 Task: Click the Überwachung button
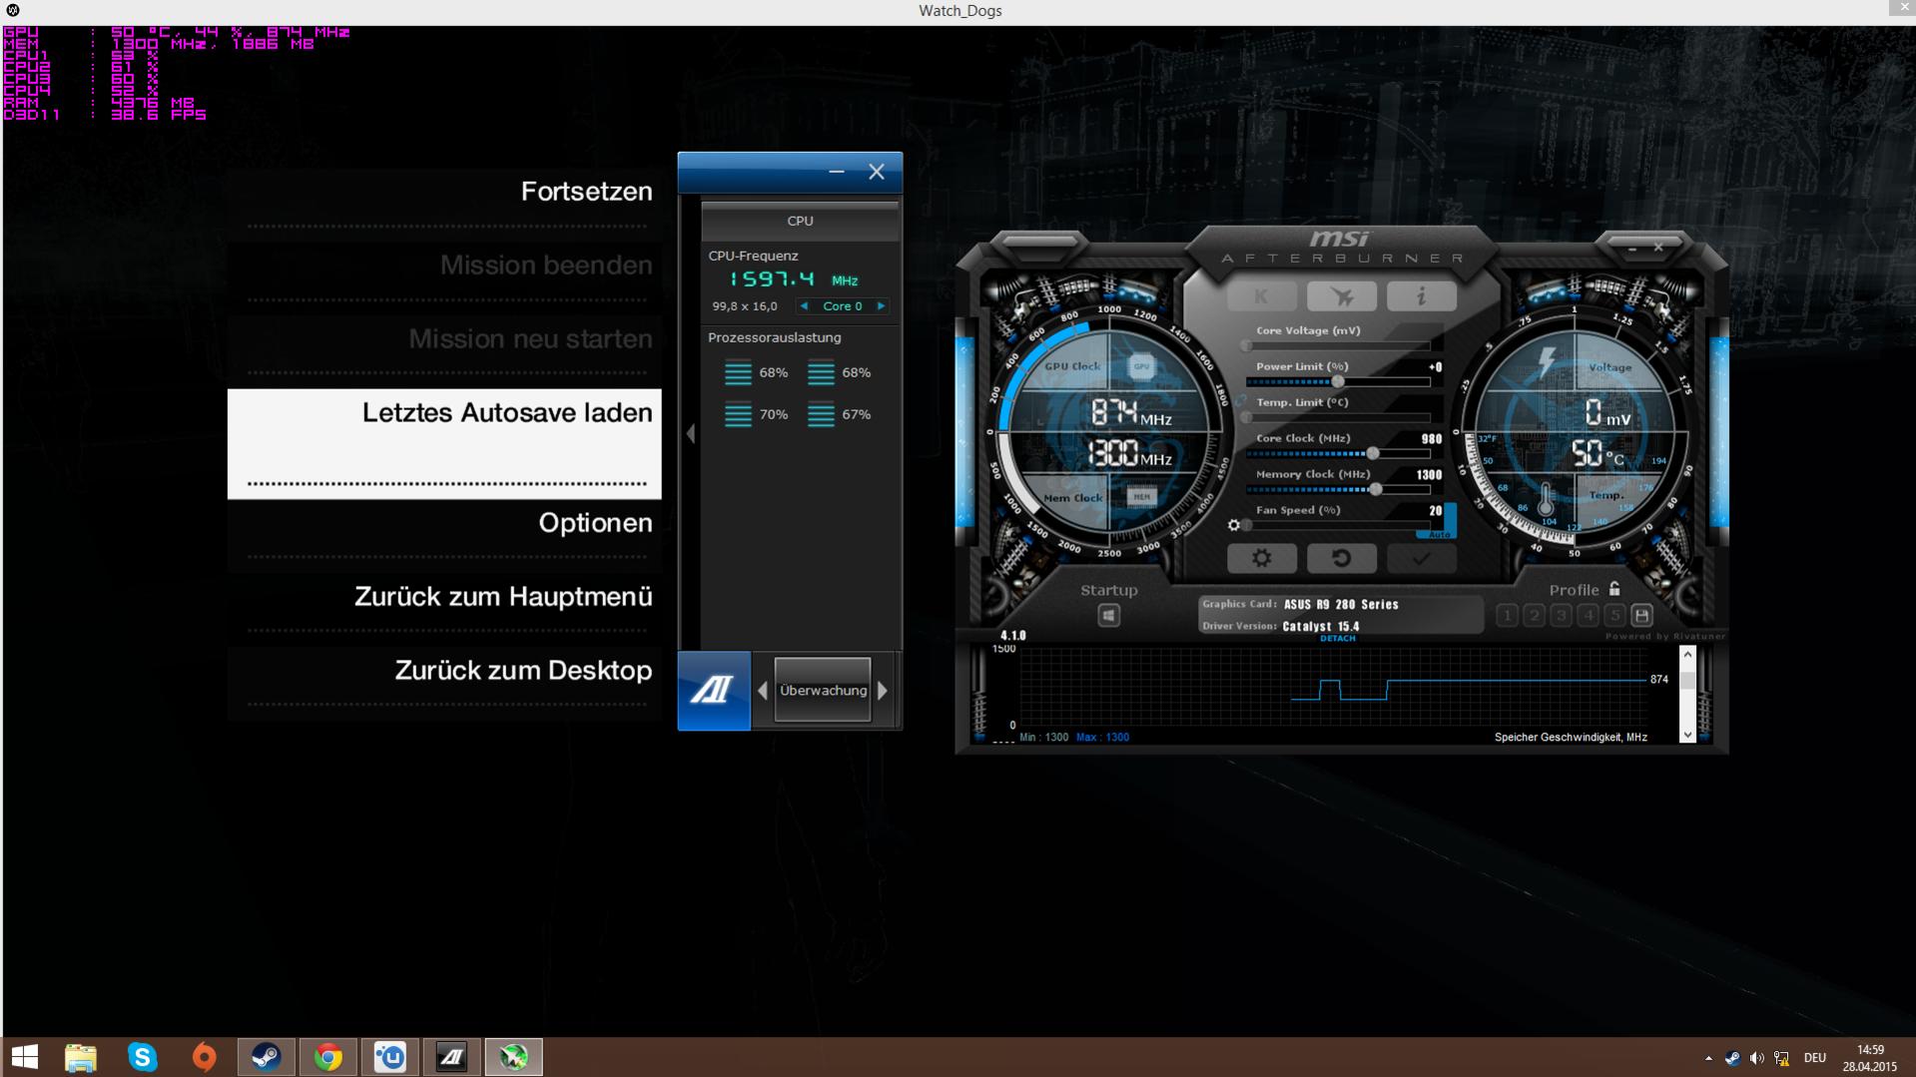pos(823,691)
